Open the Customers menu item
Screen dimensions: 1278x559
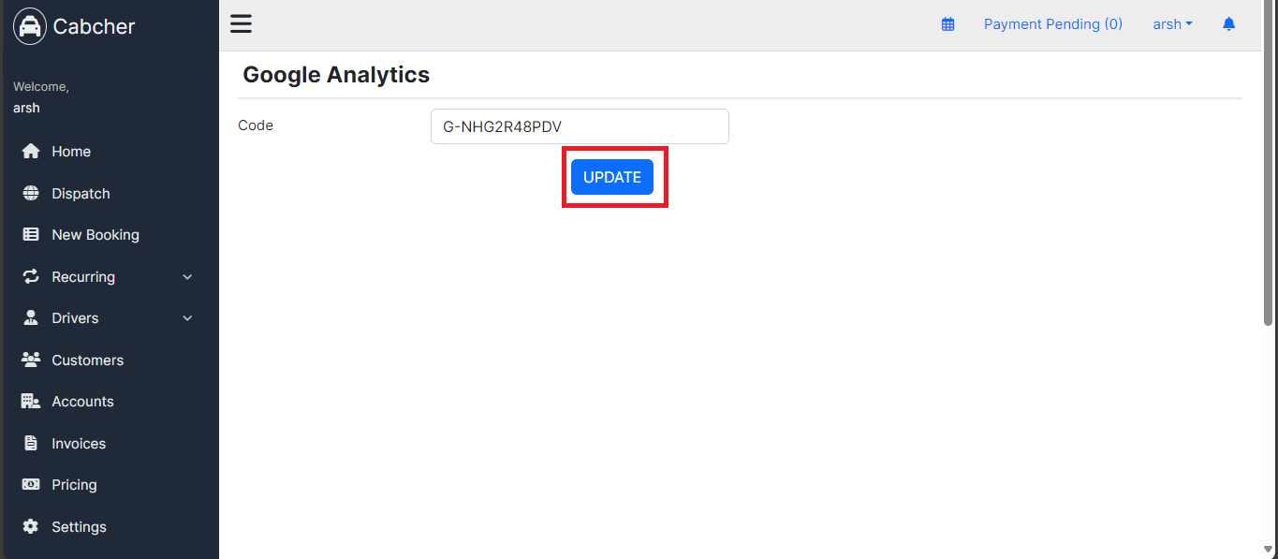pos(110,360)
